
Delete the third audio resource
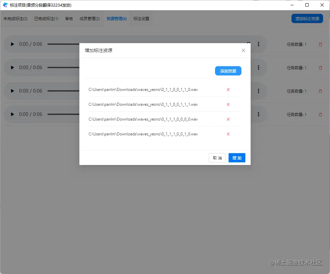[x=320, y=91]
